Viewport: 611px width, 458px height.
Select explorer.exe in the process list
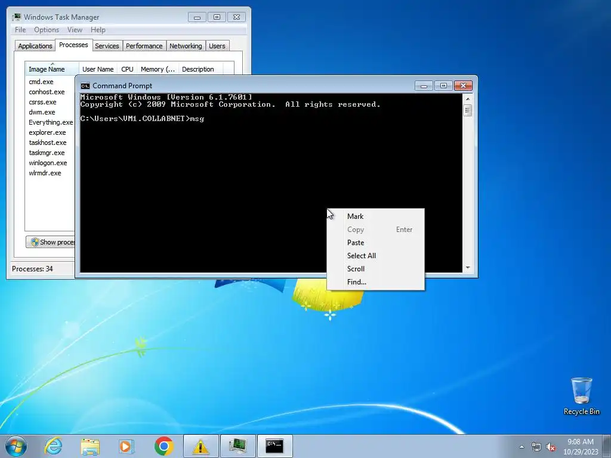point(47,132)
